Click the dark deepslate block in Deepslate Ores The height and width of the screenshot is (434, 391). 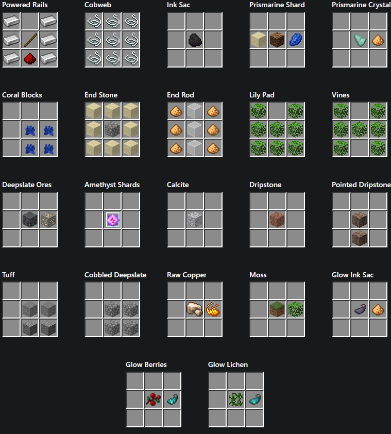tap(30, 220)
